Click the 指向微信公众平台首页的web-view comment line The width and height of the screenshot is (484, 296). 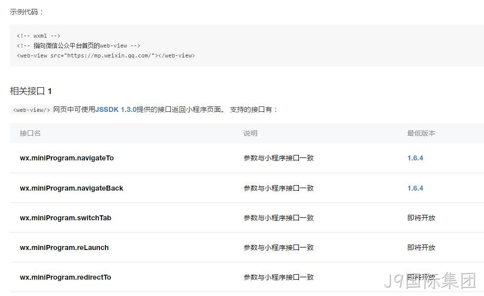(x=78, y=46)
